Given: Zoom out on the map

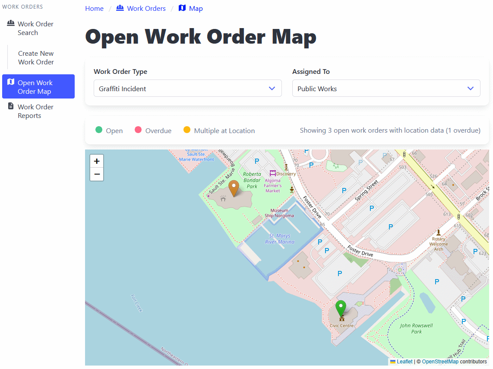Looking at the screenshot, I should [97, 174].
